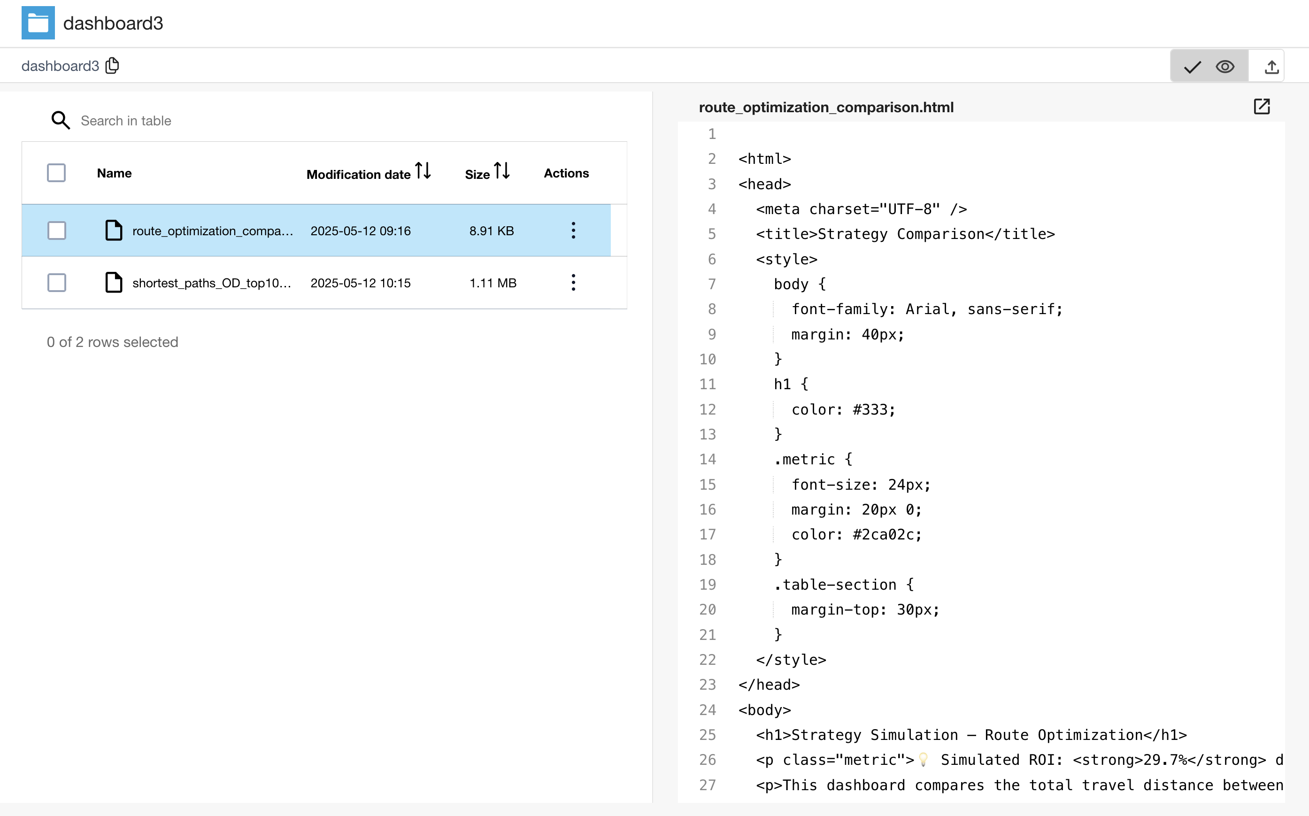Image resolution: width=1309 pixels, height=816 pixels.
Task: Click the route_optimization_compa file icon
Action: [x=113, y=231]
